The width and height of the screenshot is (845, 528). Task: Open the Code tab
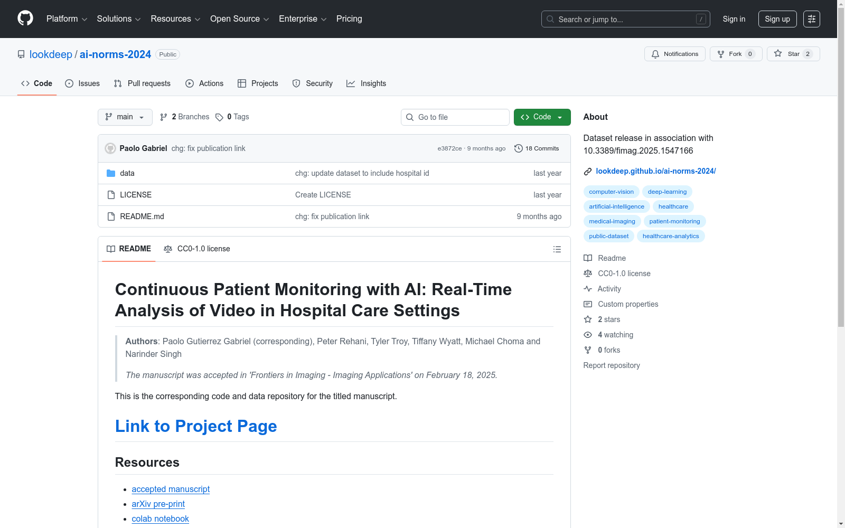pos(37,83)
